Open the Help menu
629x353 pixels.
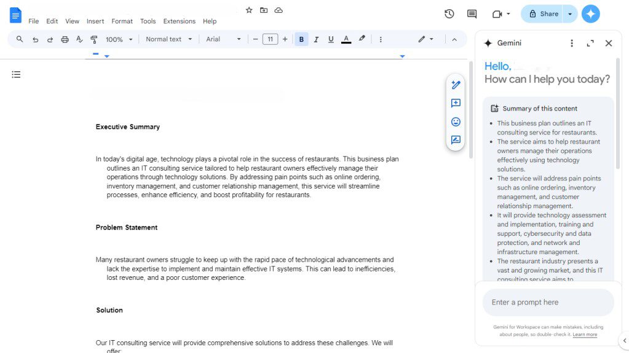[x=210, y=21]
